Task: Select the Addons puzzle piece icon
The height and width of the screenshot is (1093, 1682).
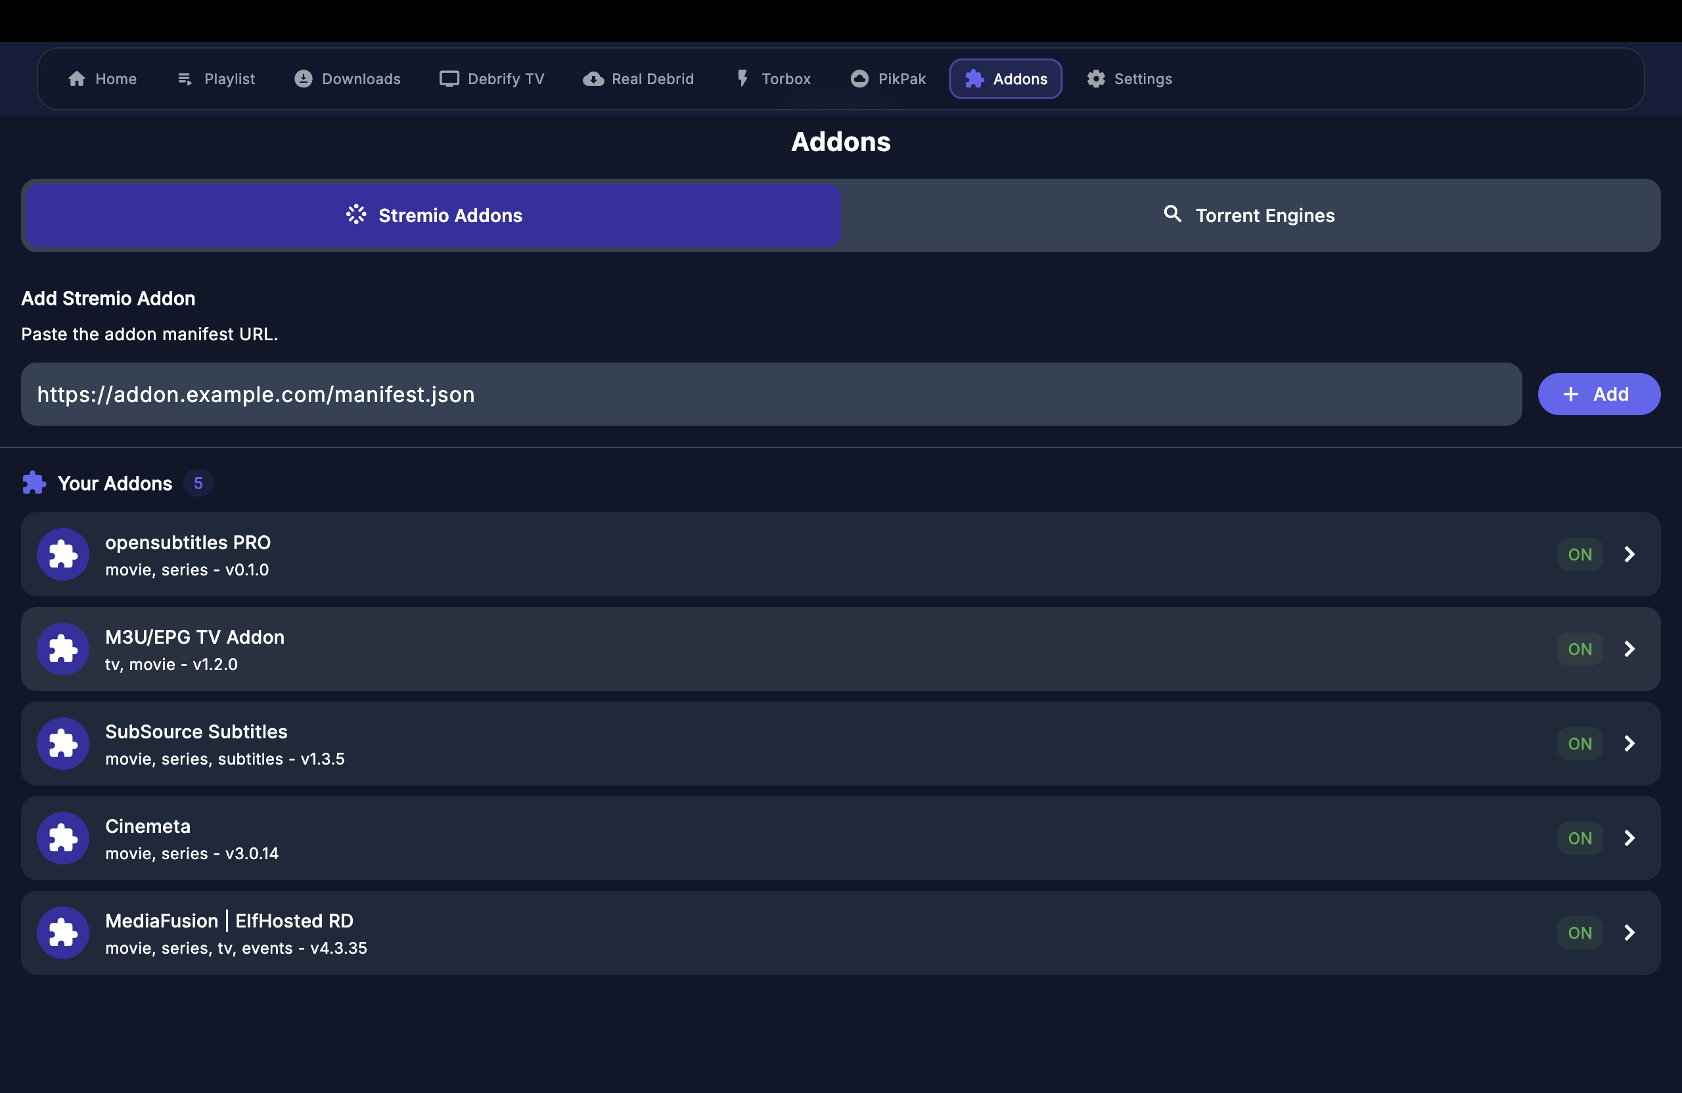Action: tap(974, 78)
